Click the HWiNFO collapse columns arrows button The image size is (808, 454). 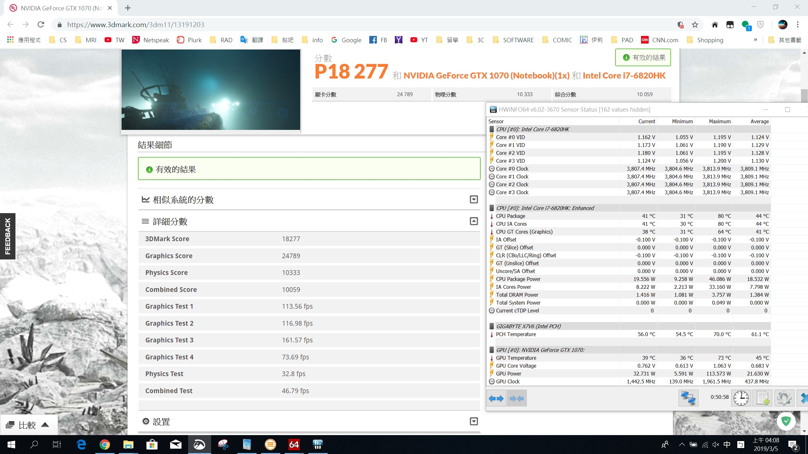517,399
